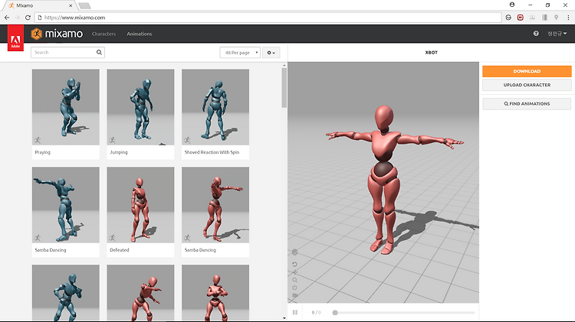
Task: Select the red Samba Dancing thumbnail
Action: (x=215, y=205)
